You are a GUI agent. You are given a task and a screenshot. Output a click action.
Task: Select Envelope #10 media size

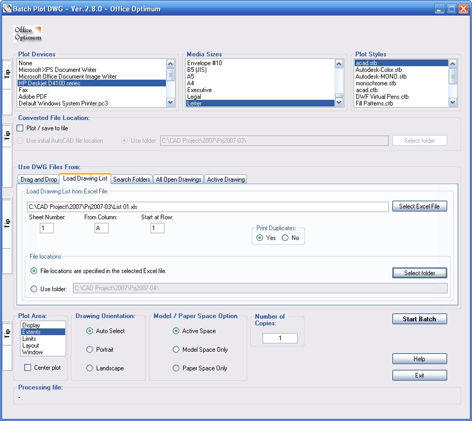coord(260,63)
